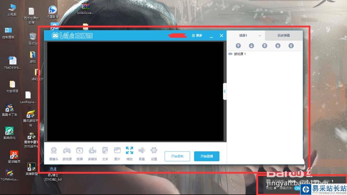Switch to the 历史弹幕 tab
This screenshot has height=195, width=347.
click(284, 35)
